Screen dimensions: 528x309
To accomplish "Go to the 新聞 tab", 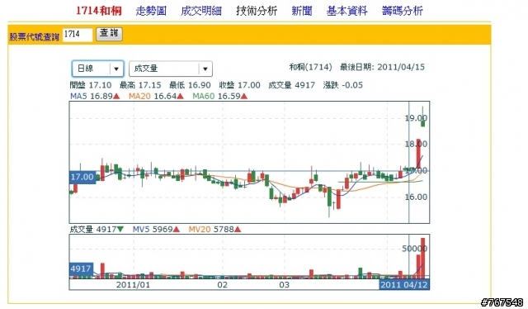I will (x=302, y=11).
